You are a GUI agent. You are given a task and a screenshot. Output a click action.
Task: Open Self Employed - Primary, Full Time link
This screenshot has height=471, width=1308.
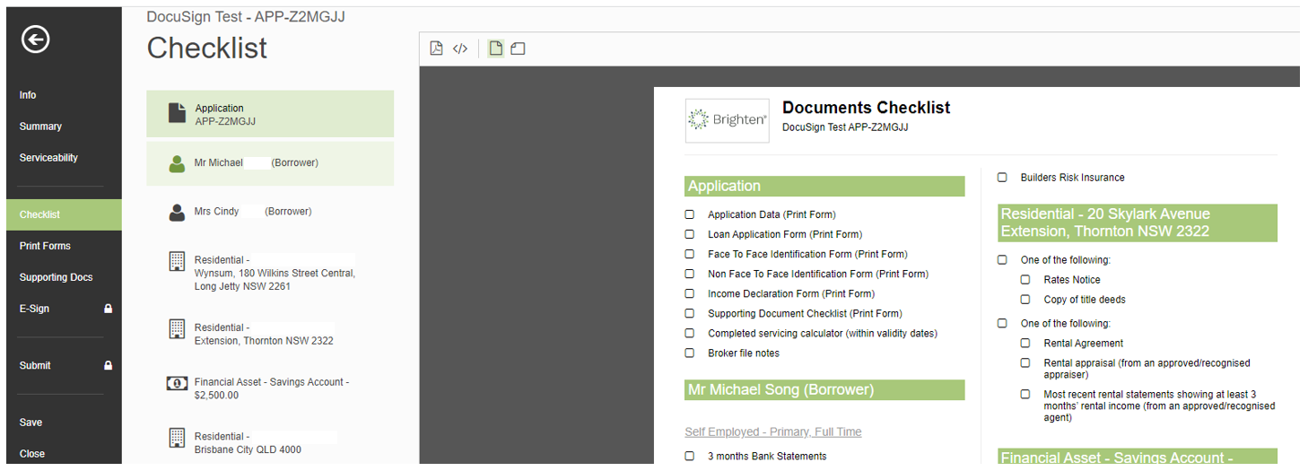(772, 432)
